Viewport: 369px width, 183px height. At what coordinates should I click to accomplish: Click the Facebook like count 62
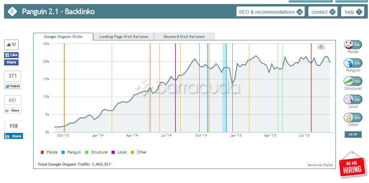[11, 45]
